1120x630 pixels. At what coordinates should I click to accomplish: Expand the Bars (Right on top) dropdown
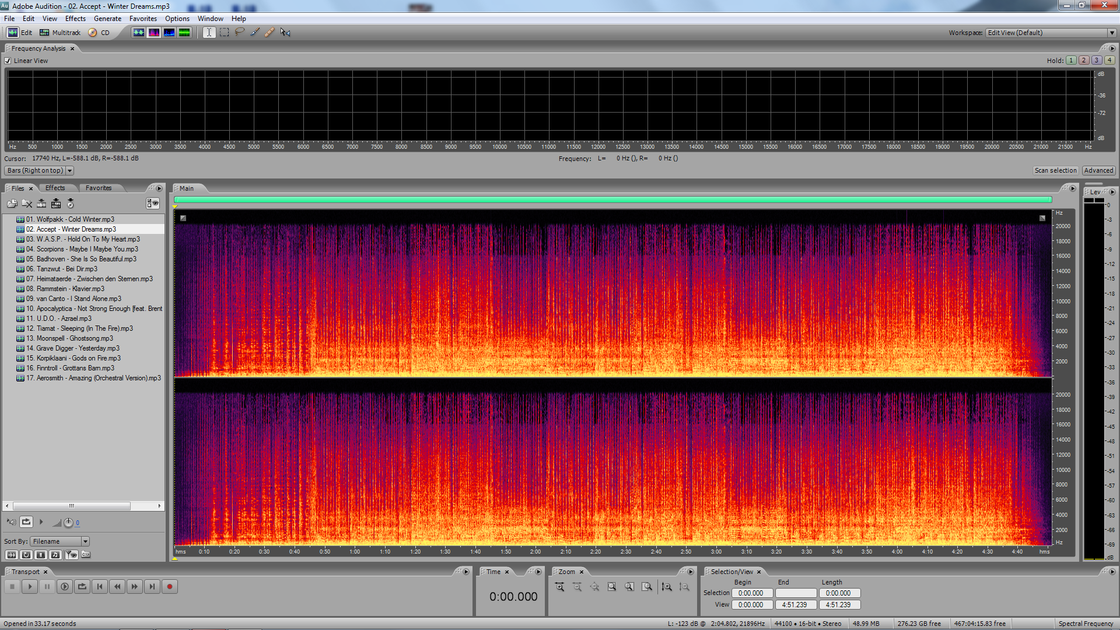point(69,170)
